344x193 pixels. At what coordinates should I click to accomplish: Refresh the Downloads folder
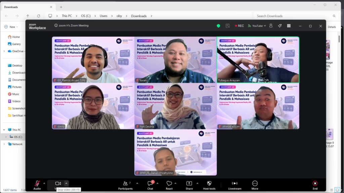pyautogui.click(x=39, y=16)
